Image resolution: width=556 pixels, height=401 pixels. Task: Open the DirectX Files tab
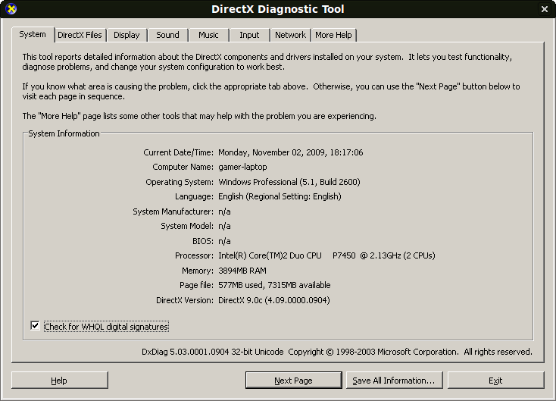80,35
